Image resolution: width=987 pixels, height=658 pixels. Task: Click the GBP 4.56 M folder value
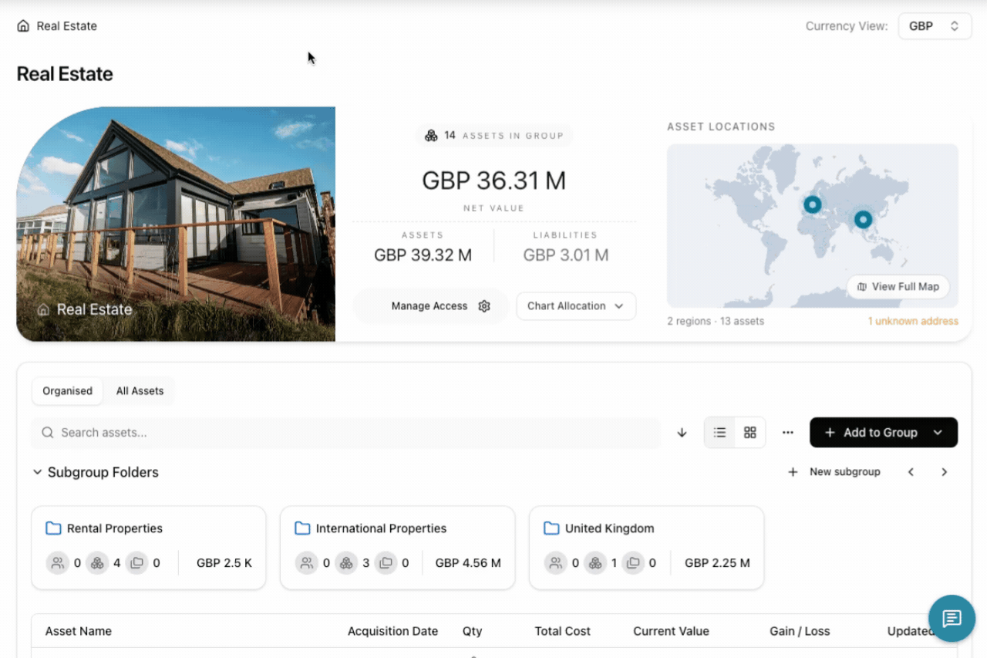(x=468, y=563)
